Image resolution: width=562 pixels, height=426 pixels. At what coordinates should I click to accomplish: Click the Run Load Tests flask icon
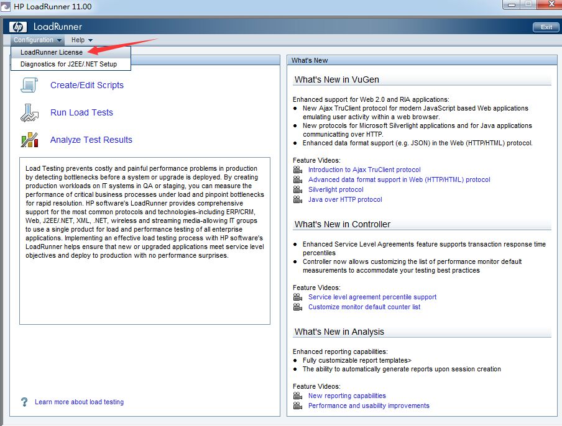coord(29,113)
